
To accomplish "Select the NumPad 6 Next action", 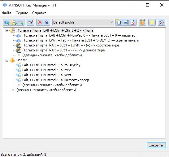I will pos(47,75).
